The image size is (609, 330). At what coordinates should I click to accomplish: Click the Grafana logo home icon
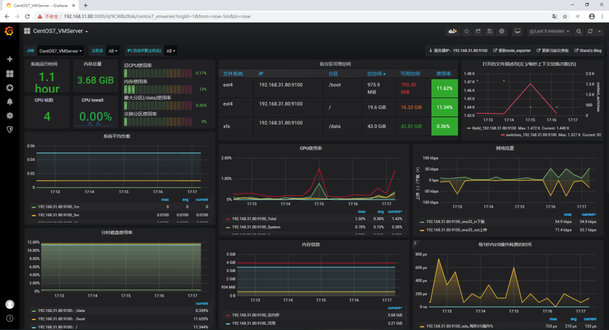[9, 31]
